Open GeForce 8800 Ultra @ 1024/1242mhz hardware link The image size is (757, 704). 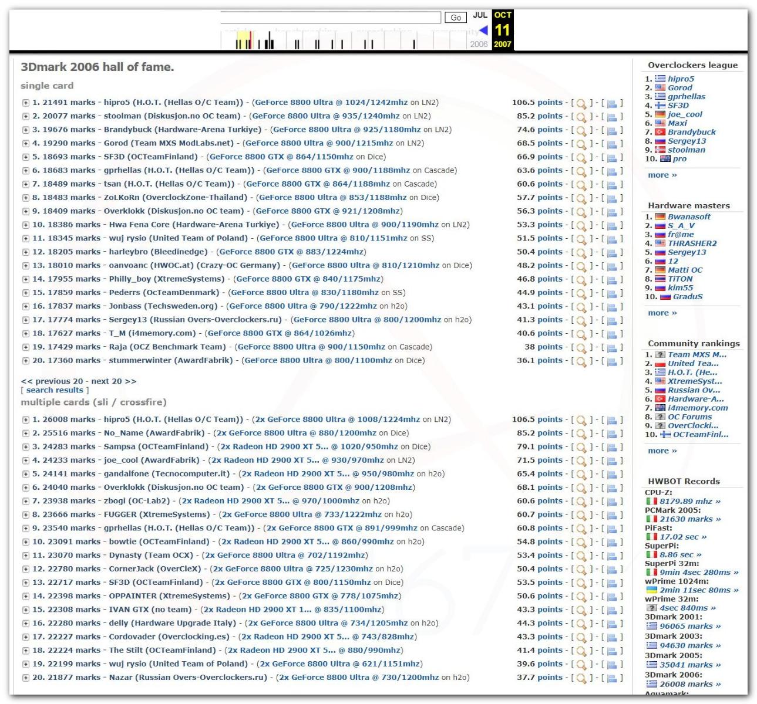pyautogui.click(x=331, y=102)
